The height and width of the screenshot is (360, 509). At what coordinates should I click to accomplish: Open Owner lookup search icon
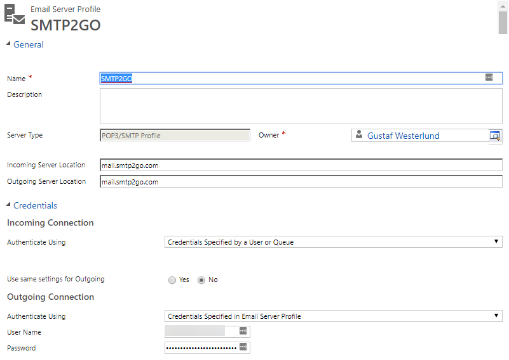click(x=495, y=136)
